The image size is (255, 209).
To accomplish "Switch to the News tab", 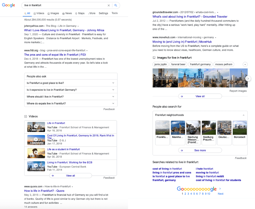I will click(67, 13).
